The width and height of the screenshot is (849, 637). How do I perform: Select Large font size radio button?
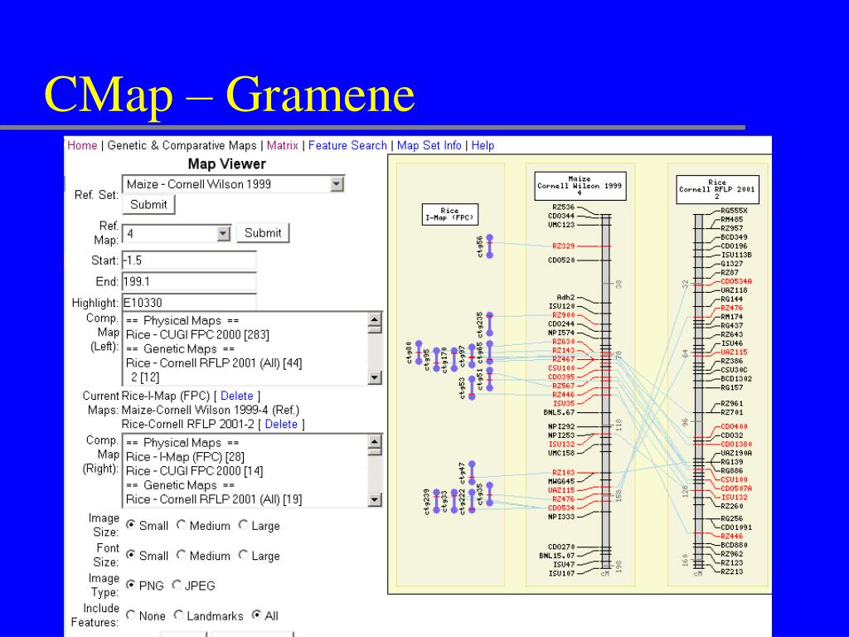coord(244,555)
